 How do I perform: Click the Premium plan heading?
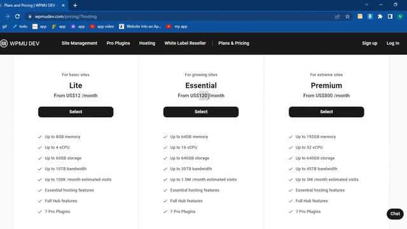click(326, 85)
